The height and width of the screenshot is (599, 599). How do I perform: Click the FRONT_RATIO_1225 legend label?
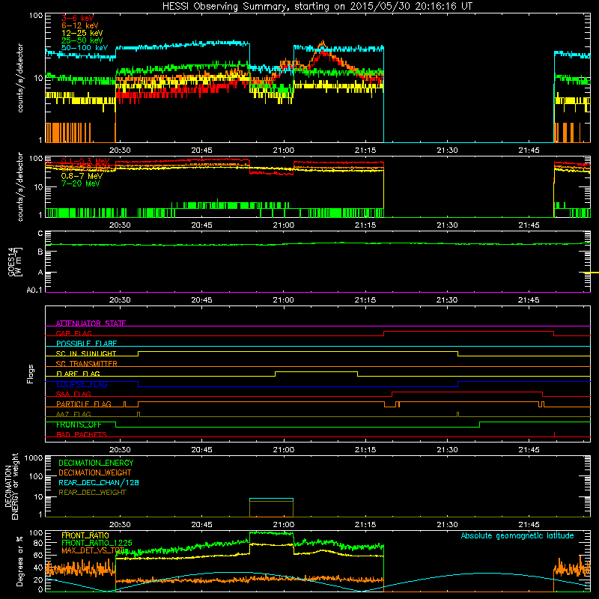(x=97, y=543)
